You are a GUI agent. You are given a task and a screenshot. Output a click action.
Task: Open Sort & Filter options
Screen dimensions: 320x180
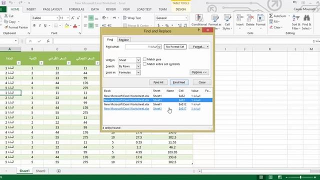[x=296, y=22]
